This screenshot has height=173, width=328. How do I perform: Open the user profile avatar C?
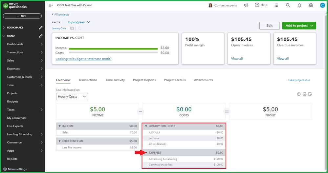click(322, 6)
